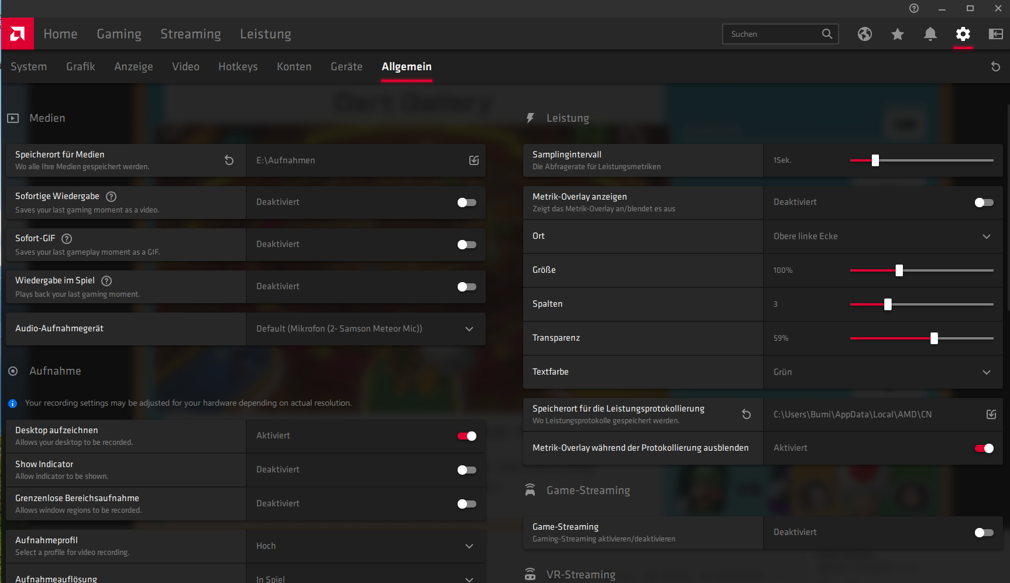Switch to Geräte settings tab
This screenshot has width=1010, height=583.
[x=346, y=67]
